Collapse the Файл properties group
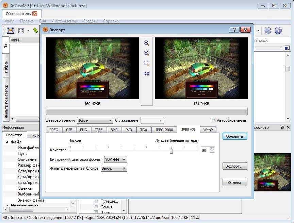The height and width of the screenshot is (223, 294). 7,142
